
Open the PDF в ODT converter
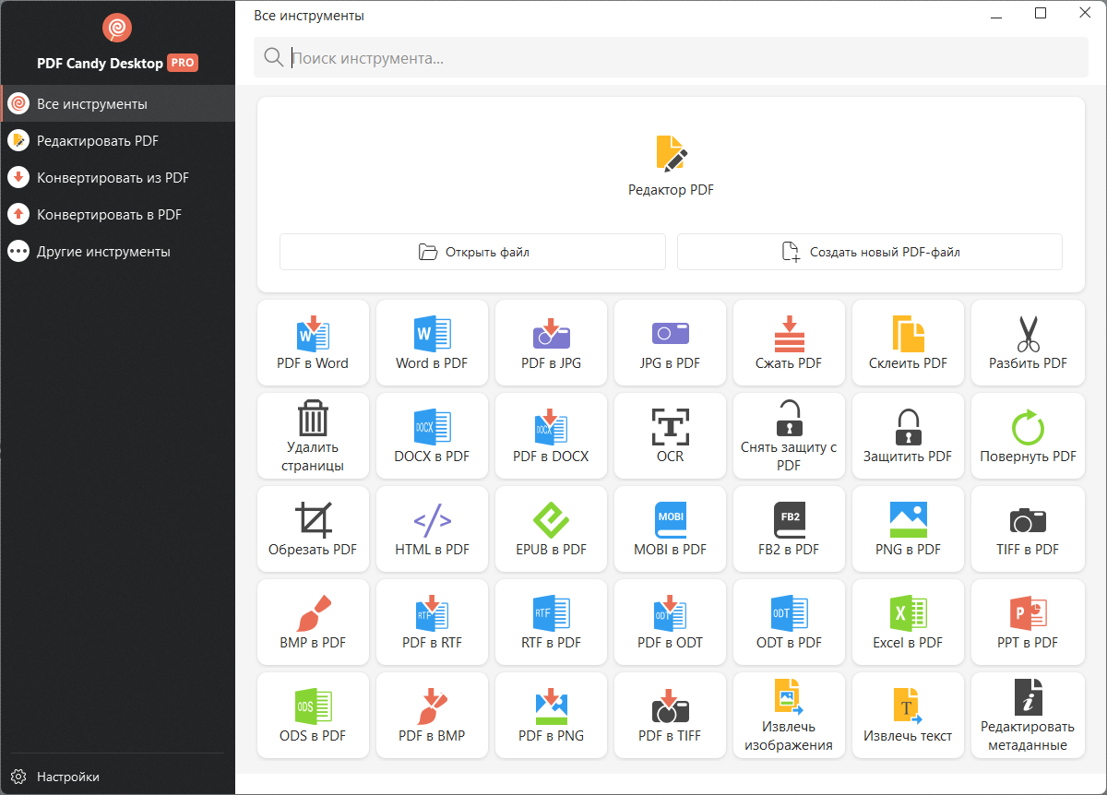coord(670,622)
